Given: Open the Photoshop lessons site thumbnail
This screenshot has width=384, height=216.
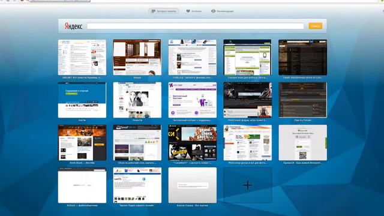Looking at the screenshot, I should pyautogui.click(x=247, y=143).
